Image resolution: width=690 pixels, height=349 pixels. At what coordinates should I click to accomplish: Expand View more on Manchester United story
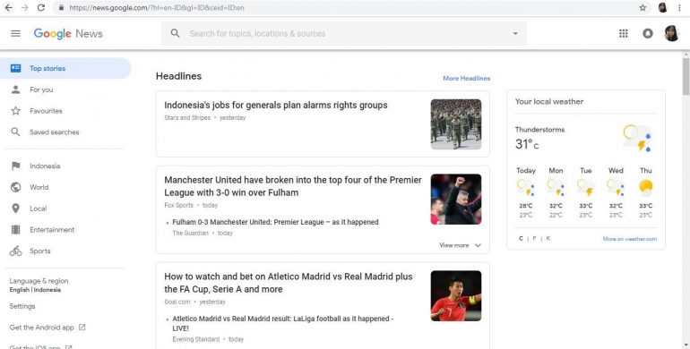pyautogui.click(x=460, y=245)
